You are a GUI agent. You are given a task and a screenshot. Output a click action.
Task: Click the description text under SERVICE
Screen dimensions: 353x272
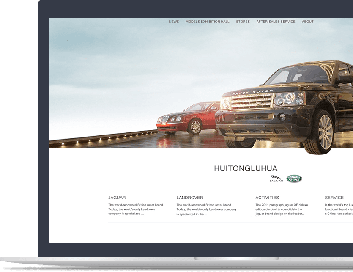(x=338, y=209)
